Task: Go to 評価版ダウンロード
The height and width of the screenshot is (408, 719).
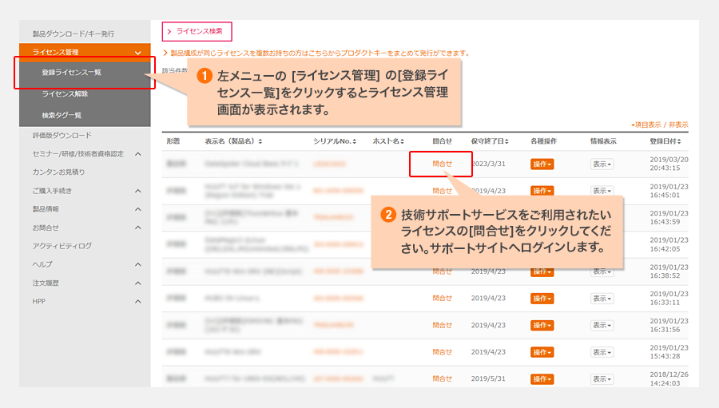Action: [62, 135]
